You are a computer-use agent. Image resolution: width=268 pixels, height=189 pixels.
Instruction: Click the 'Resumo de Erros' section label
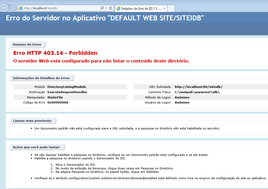[27, 44]
